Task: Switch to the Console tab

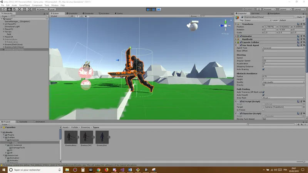Action: click(x=22, y=122)
